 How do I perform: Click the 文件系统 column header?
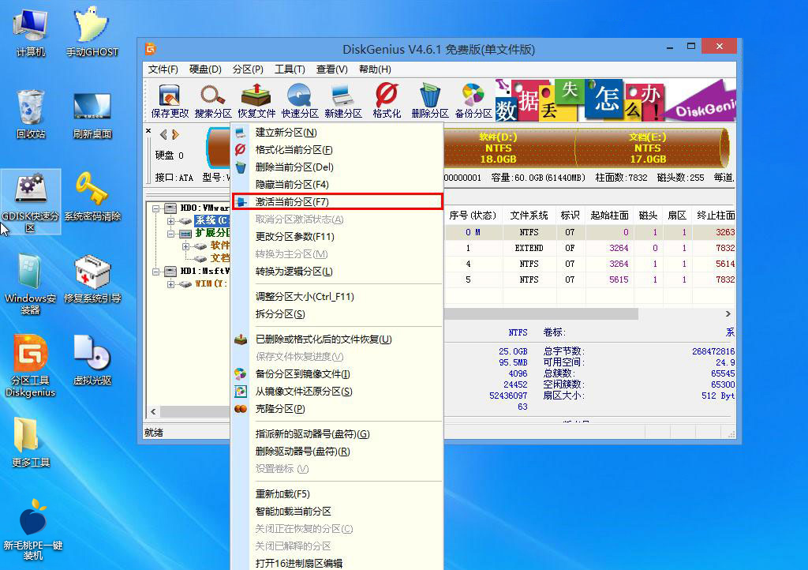[529, 216]
